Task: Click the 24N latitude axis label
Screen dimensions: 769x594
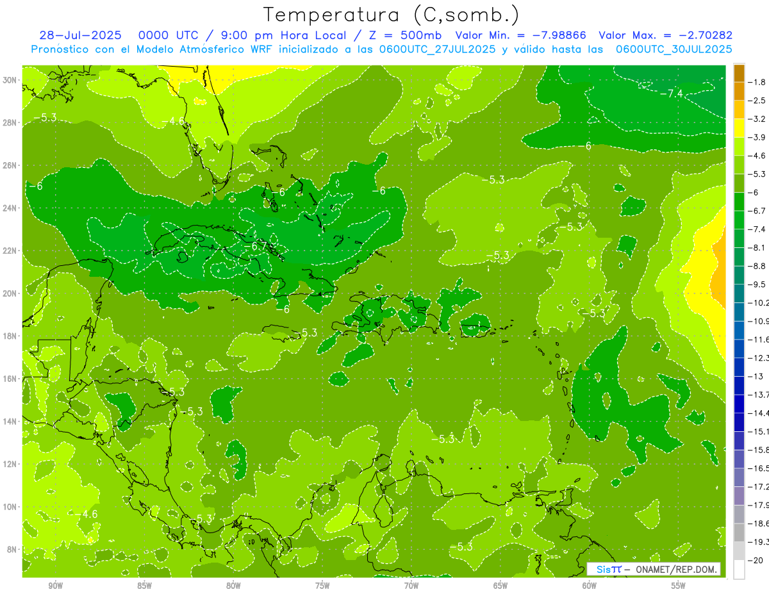Action: pyautogui.click(x=10, y=208)
